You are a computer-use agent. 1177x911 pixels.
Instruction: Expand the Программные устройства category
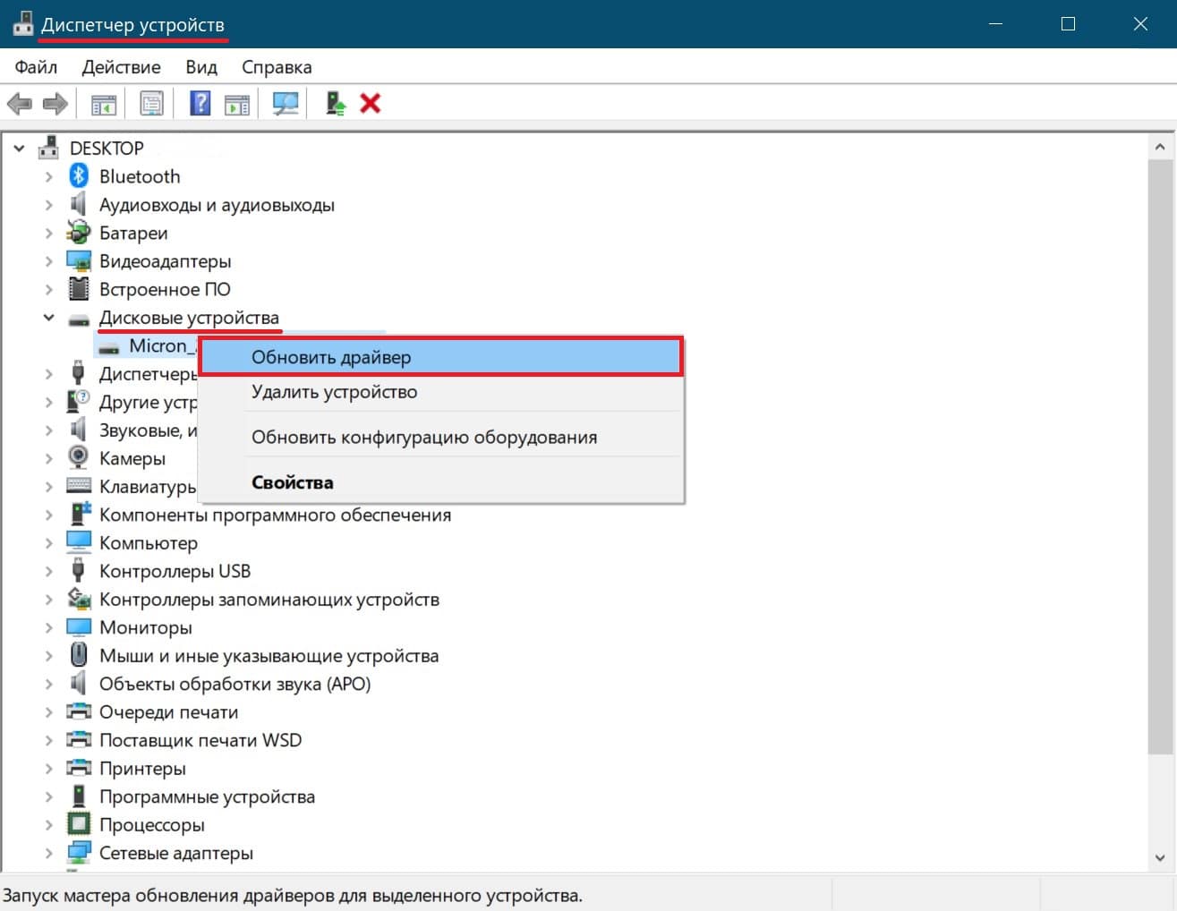[48, 796]
